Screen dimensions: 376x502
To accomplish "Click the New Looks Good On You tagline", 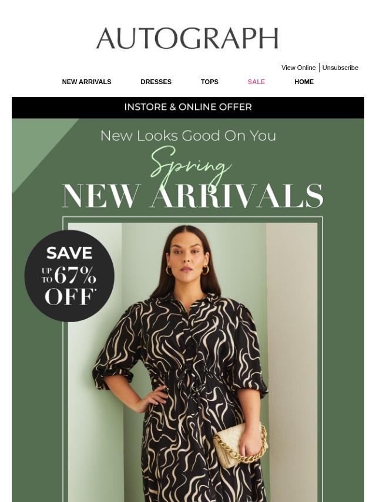I will pyautogui.click(x=188, y=136).
